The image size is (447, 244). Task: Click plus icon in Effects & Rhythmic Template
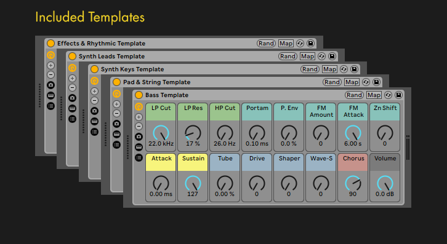(x=50, y=66)
